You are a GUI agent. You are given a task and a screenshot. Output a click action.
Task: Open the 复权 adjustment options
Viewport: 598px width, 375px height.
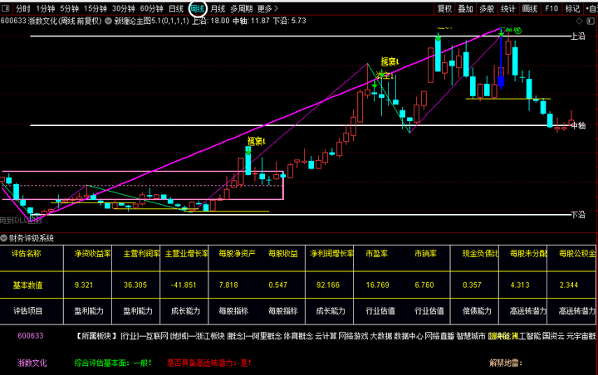(445, 8)
